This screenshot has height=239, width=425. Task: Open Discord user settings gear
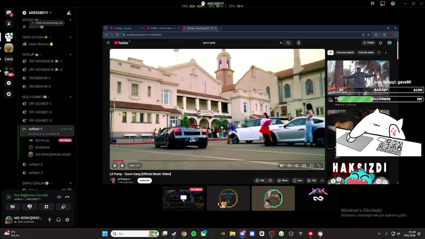coord(67,220)
